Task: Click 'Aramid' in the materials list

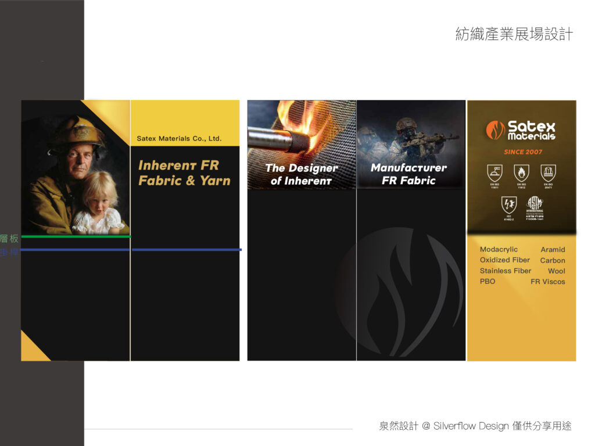Action: 553,250
